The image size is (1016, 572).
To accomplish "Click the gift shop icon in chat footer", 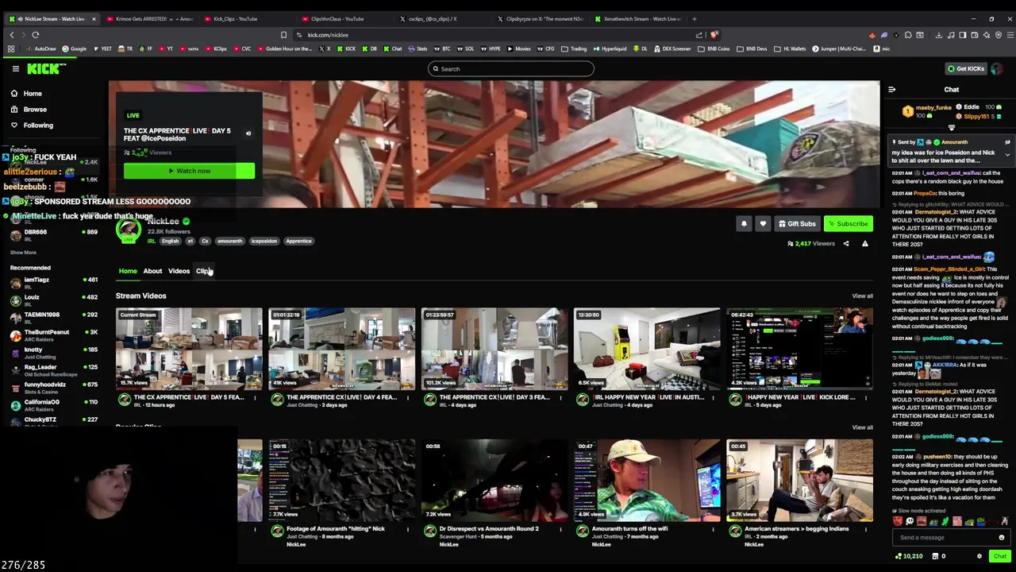I will [x=935, y=556].
